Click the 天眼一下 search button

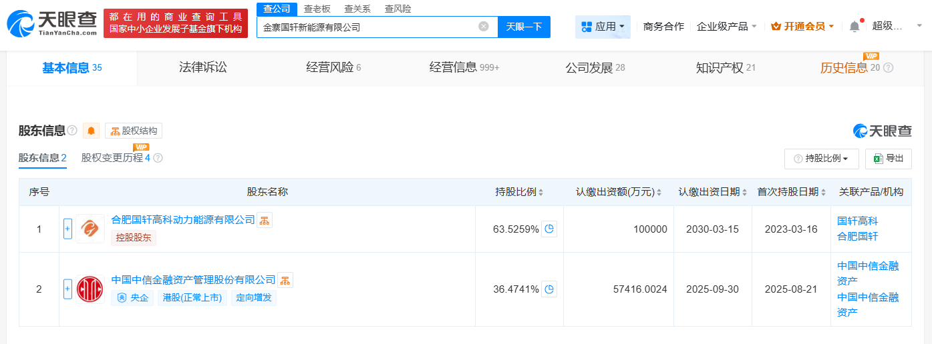point(524,27)
